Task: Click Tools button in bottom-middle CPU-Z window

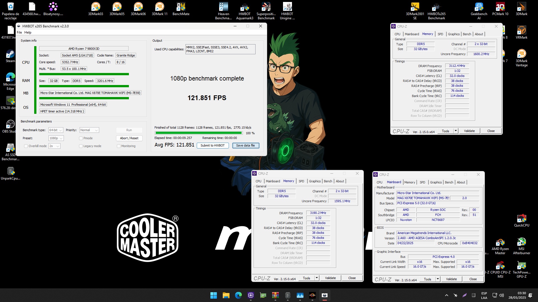Action: coord(307,278)
